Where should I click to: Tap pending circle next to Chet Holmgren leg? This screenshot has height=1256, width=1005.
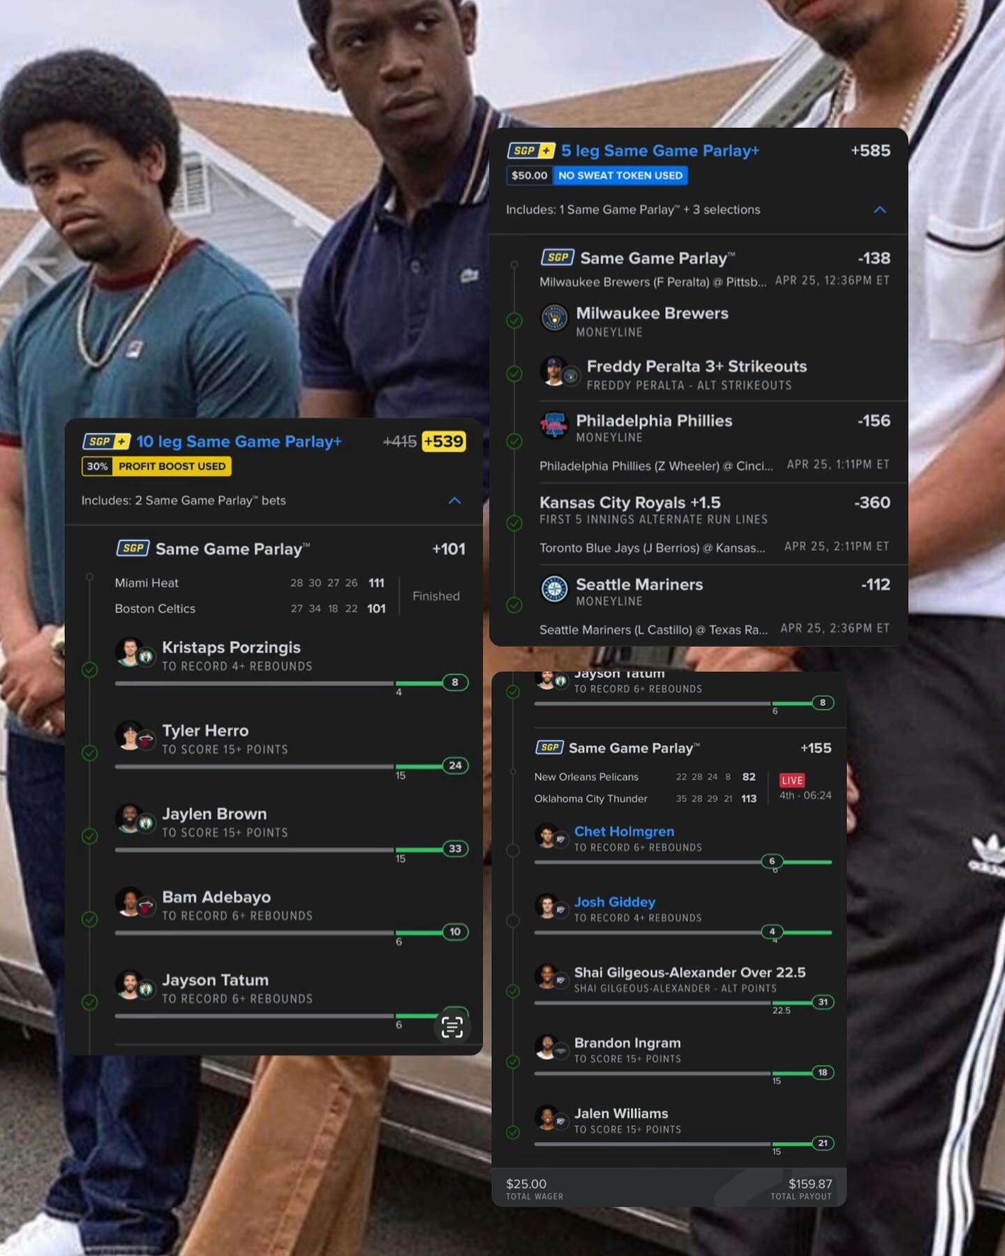coord(513,851)
